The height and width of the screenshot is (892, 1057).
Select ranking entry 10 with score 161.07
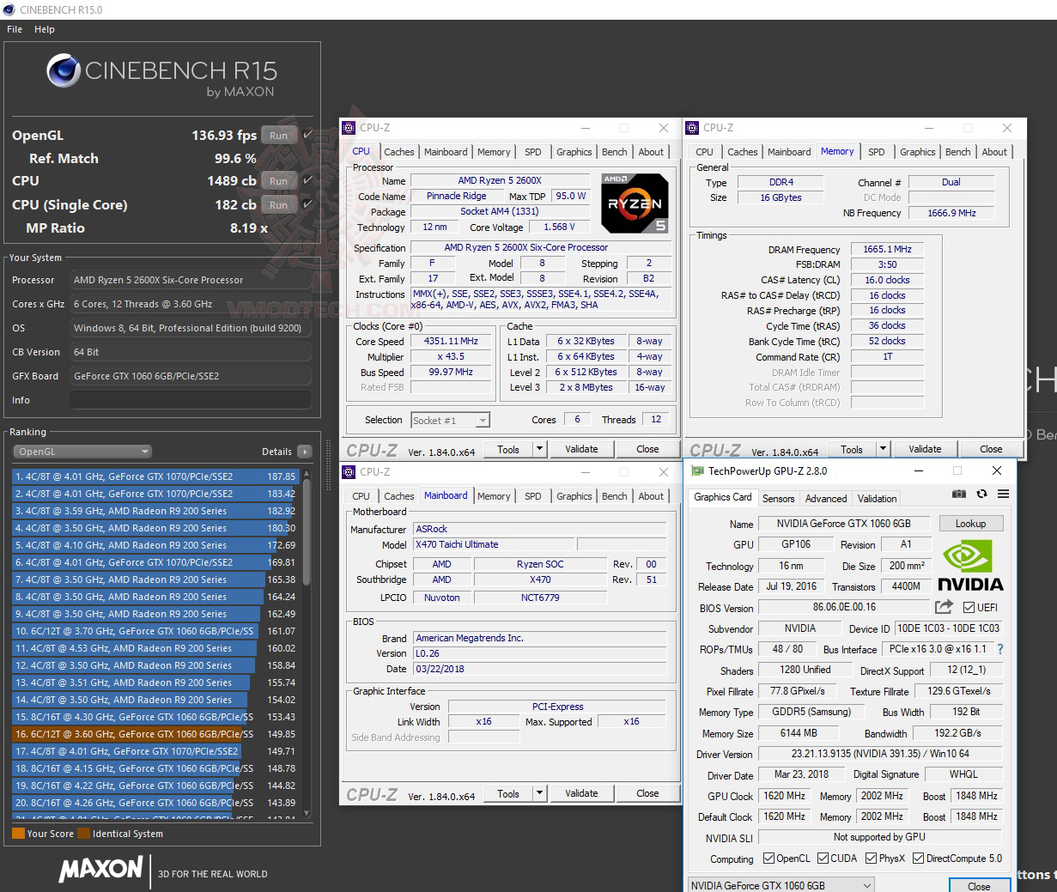[x=155, y=631]
